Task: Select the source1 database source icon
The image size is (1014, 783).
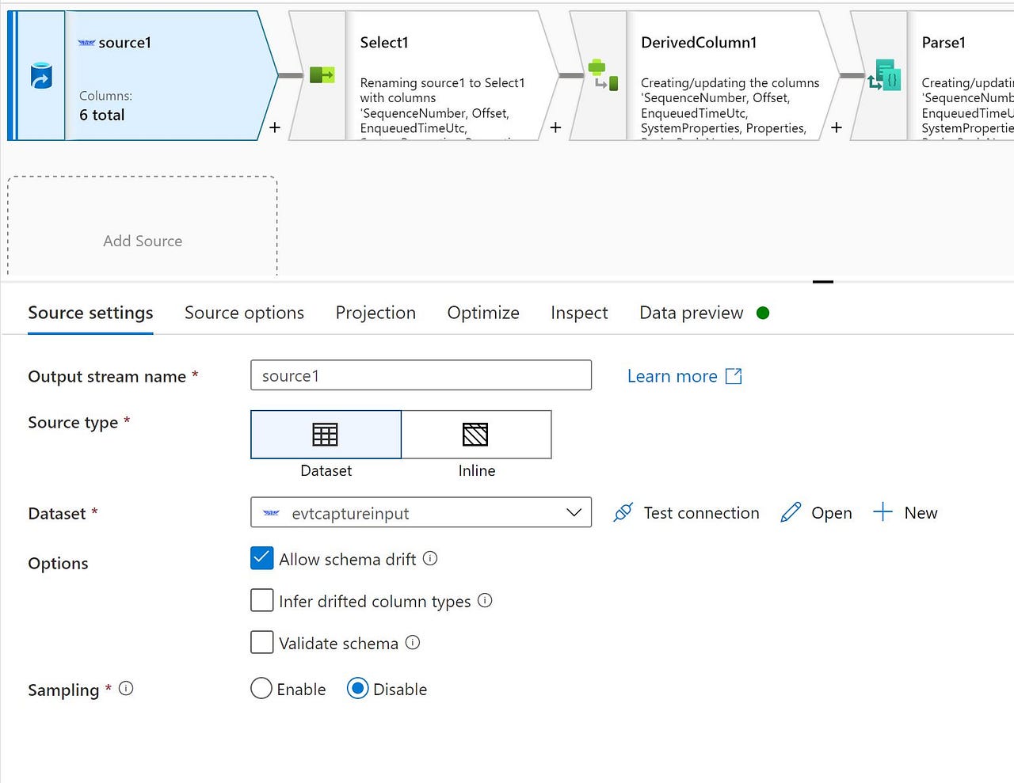Action: [x=40, y=75]
